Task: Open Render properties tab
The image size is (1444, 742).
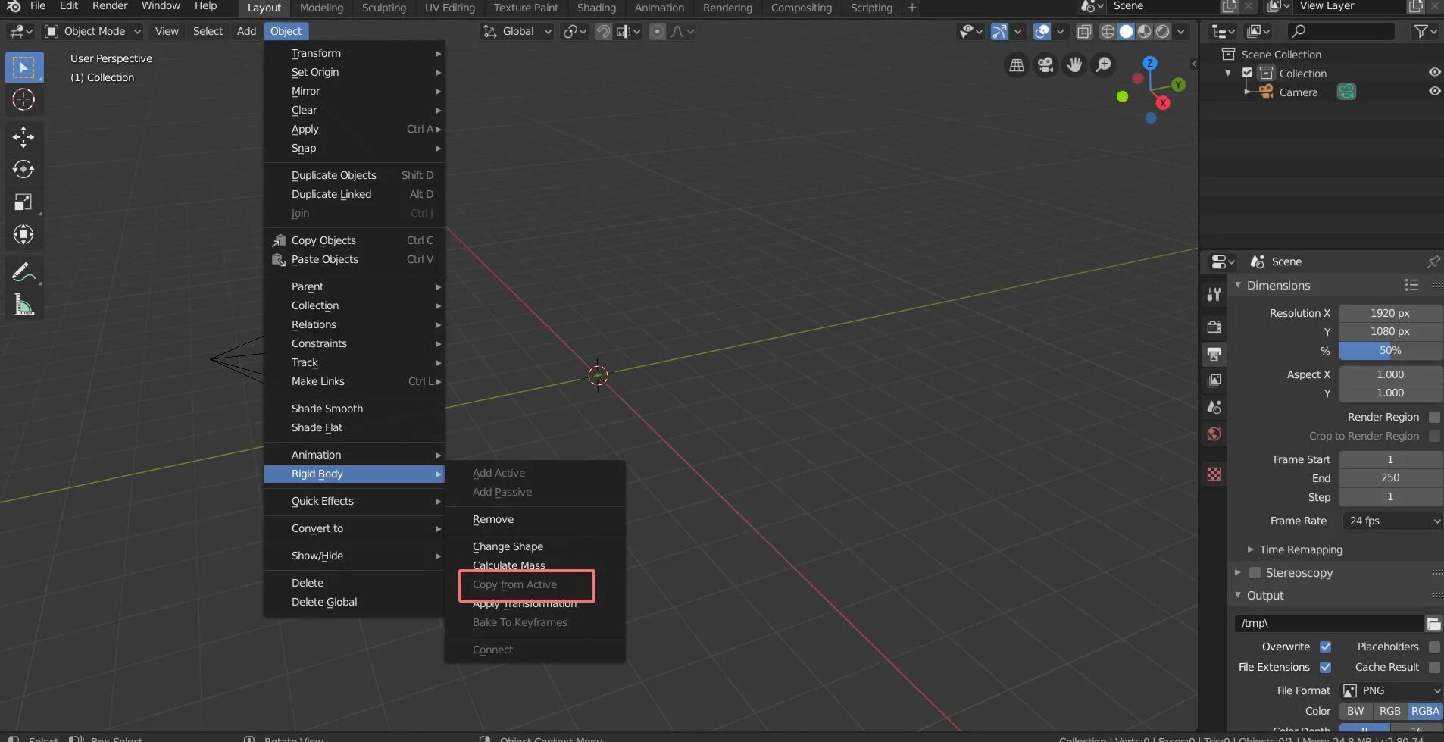Action: click(x=1214, y=327)
